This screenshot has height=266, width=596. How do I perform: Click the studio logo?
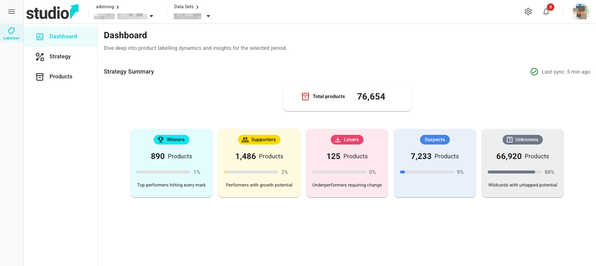pos(52,12)
